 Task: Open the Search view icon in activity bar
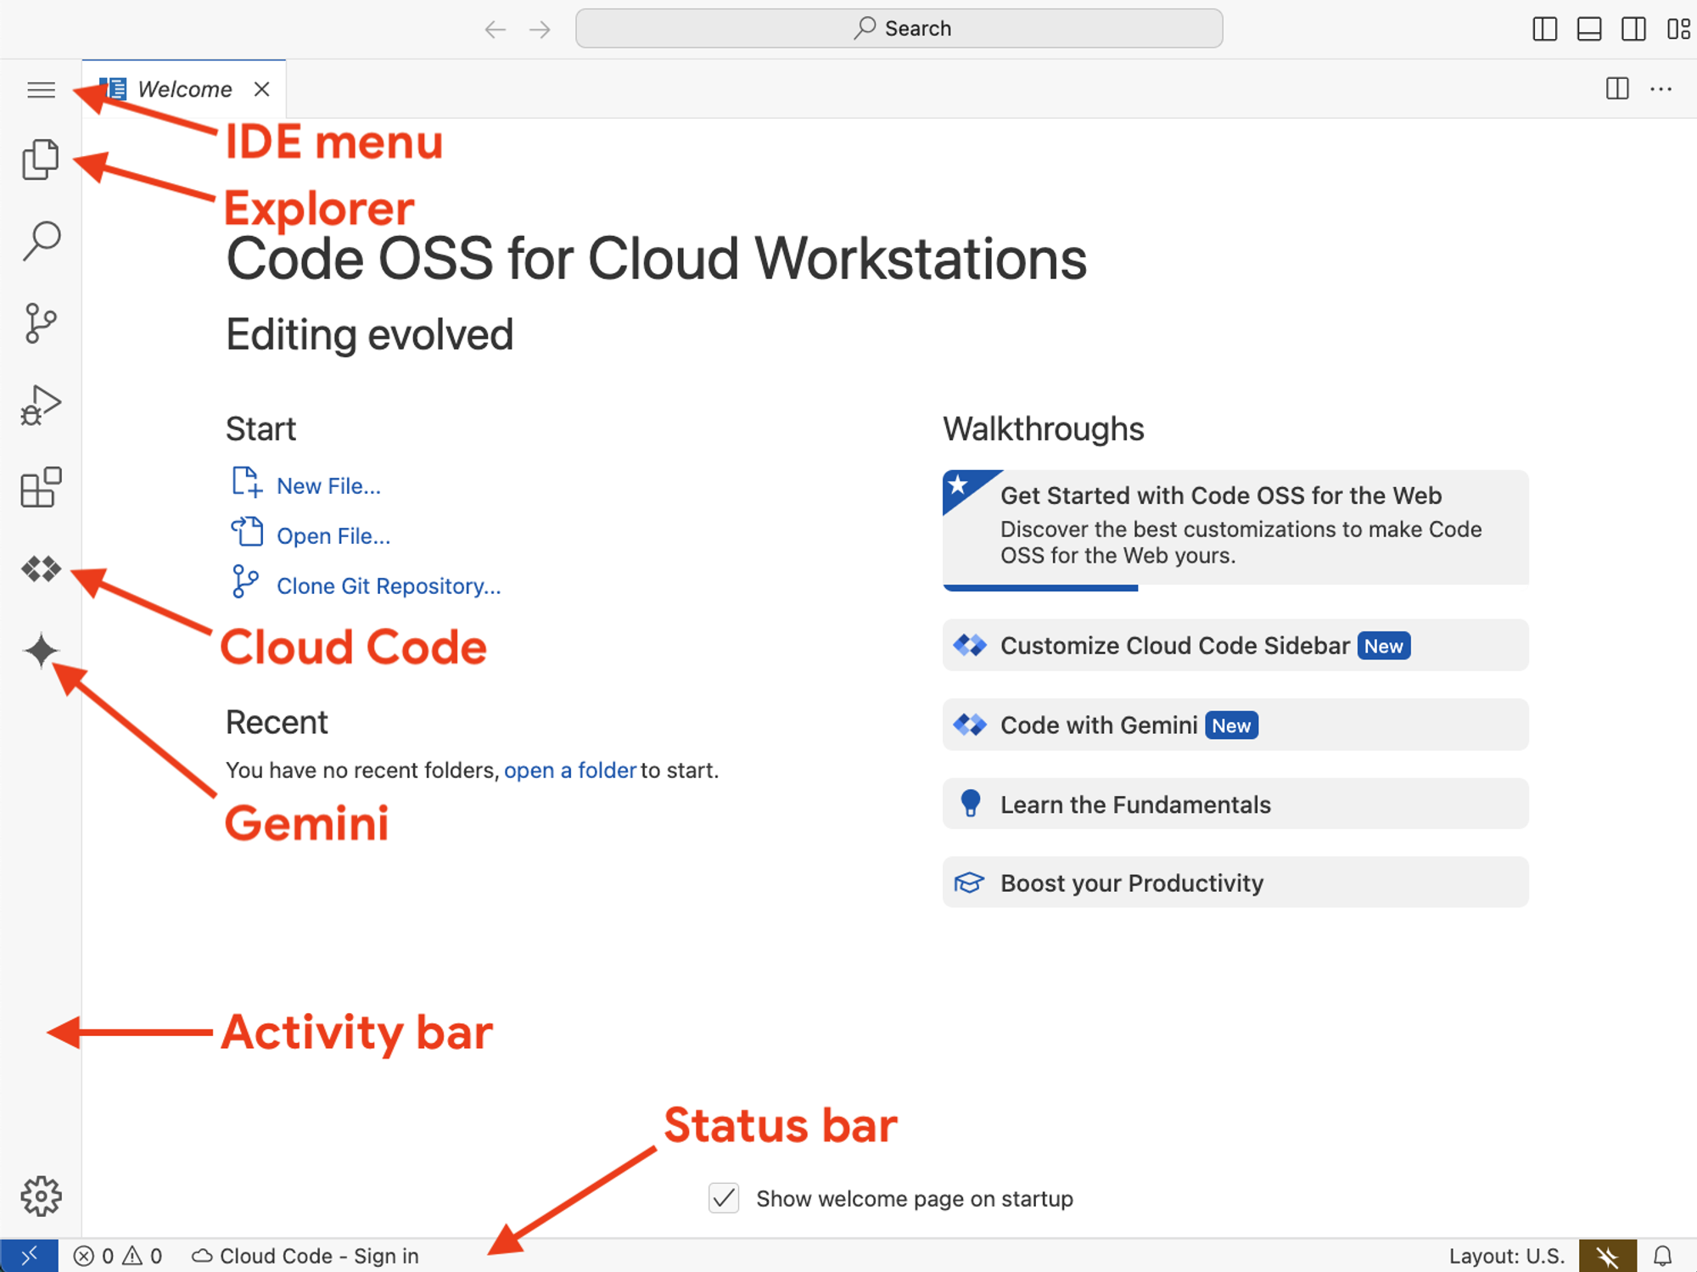(40, 241)
